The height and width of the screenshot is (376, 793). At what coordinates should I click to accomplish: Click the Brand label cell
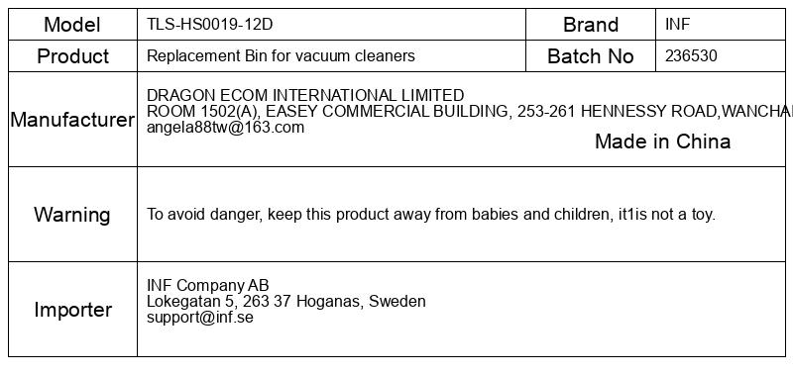point(591,24)
